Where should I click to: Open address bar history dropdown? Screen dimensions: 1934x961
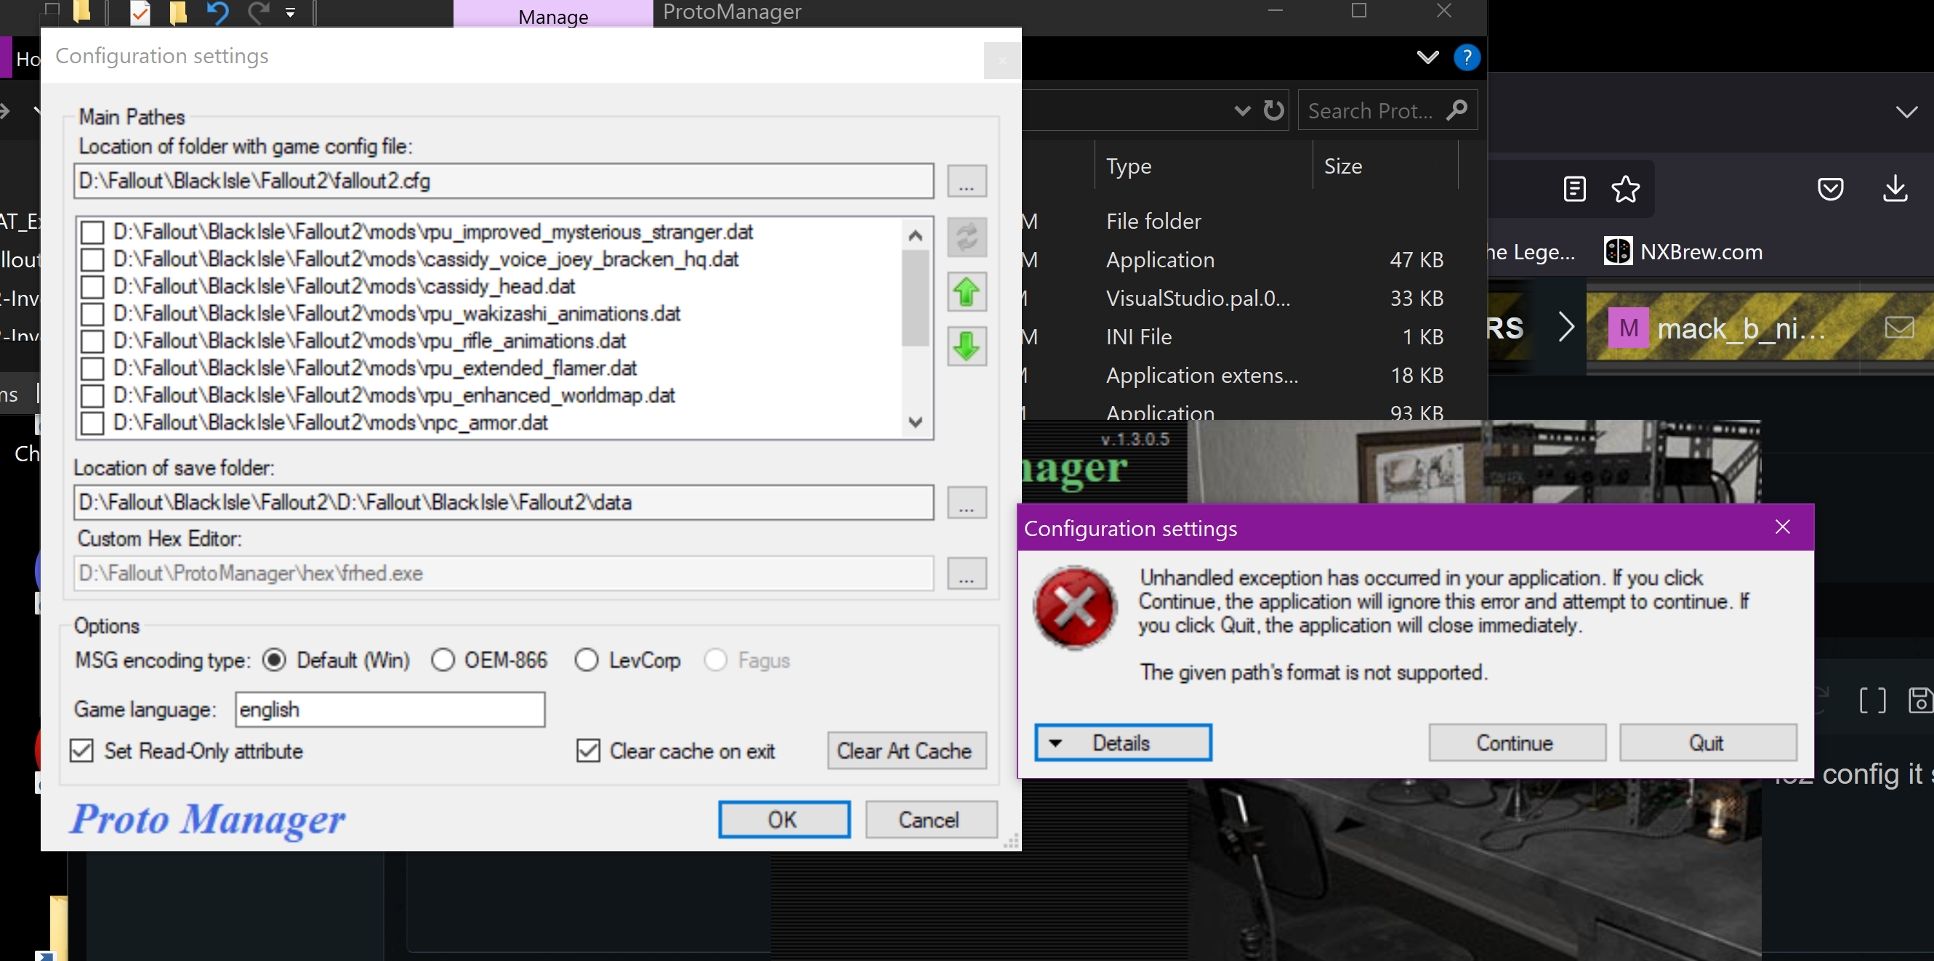(x=1243, y=111)
